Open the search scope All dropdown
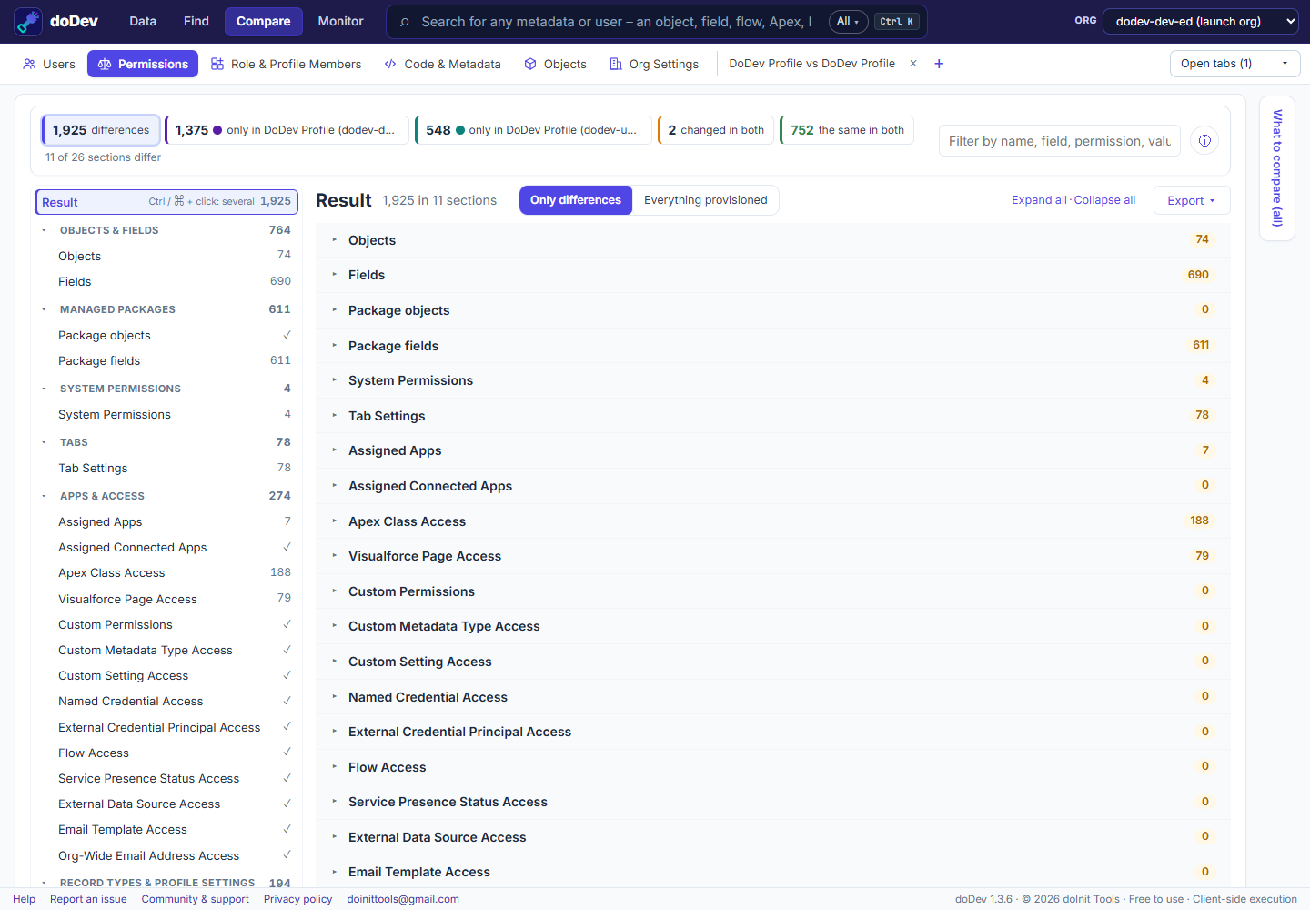The width and height of the screenshot is (1310, 910). [x=848, y=22]
